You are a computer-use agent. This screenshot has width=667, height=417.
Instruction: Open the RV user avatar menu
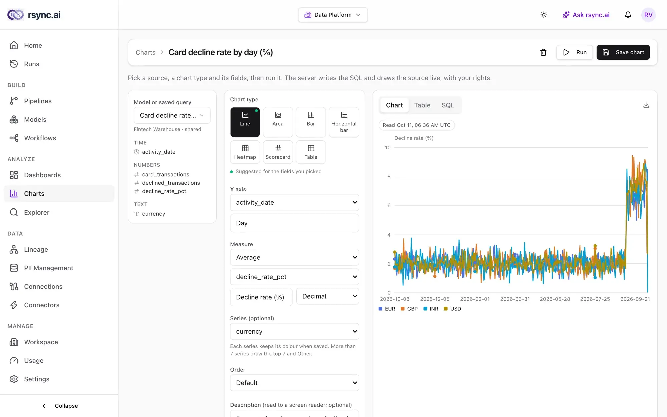click(648, 15)
